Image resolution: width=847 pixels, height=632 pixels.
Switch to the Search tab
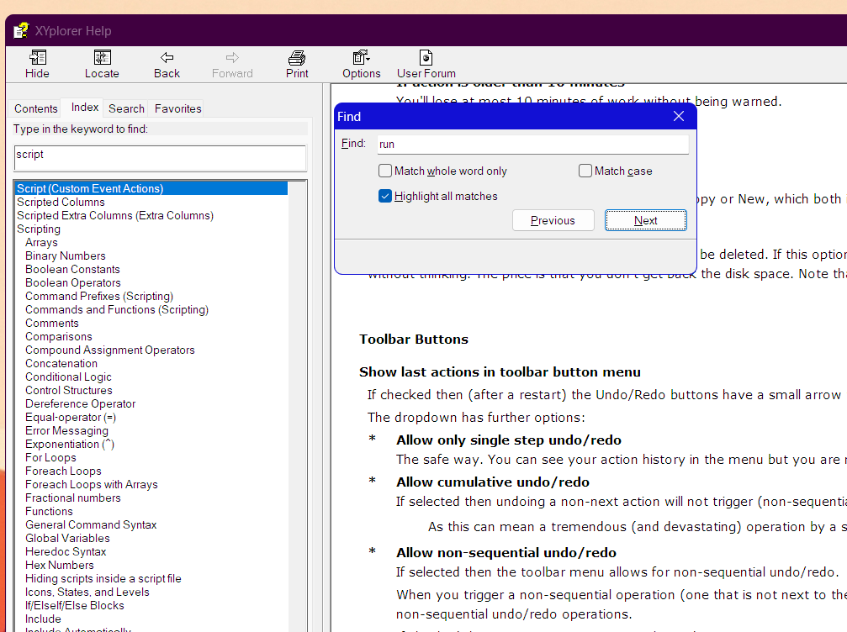point(126,108)
